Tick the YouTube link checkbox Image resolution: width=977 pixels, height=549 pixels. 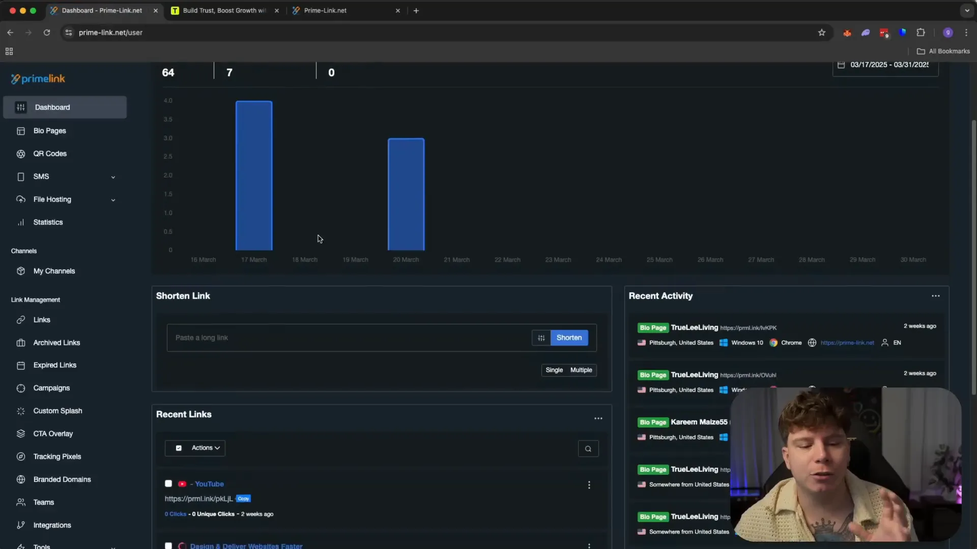coord(168,484)
